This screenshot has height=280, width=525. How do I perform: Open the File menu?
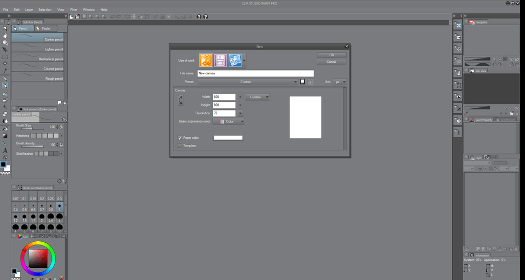[x=5, y=10]
